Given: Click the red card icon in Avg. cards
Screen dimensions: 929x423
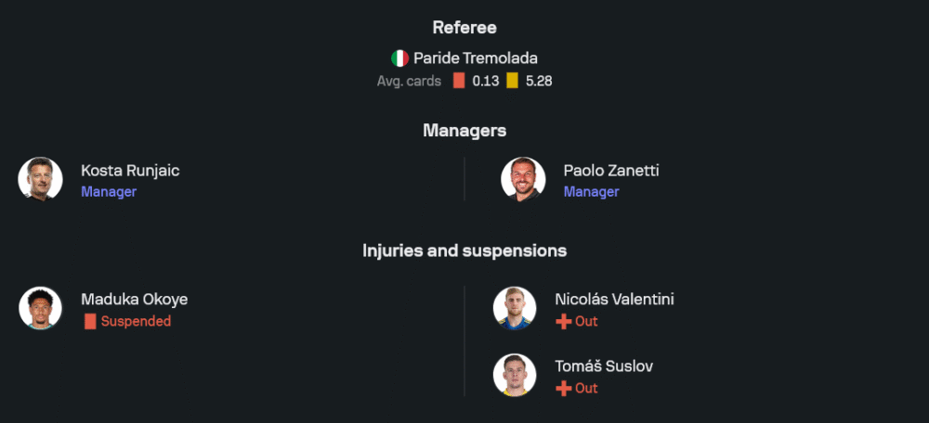Looking at the screenshot, I should point(458,81).
